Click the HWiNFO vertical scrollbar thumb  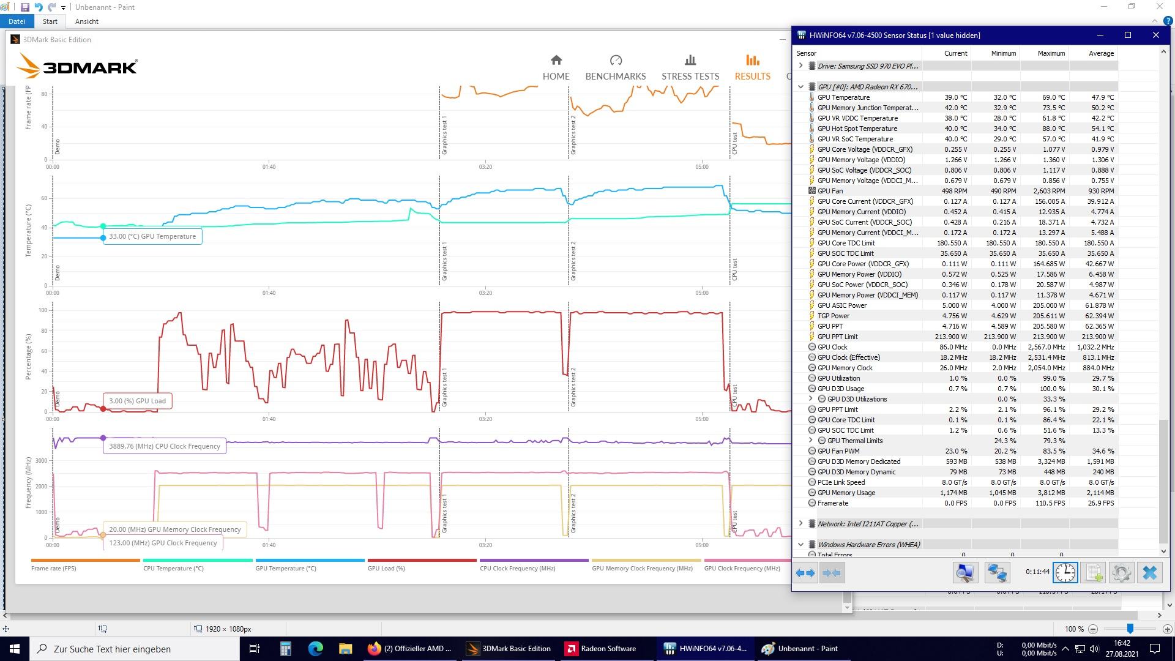pos(1164,480)
